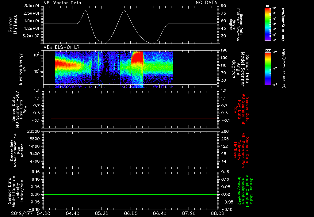Click the "NO DATA" label
The width and height of the screenshot is (314, 217).
206,2
